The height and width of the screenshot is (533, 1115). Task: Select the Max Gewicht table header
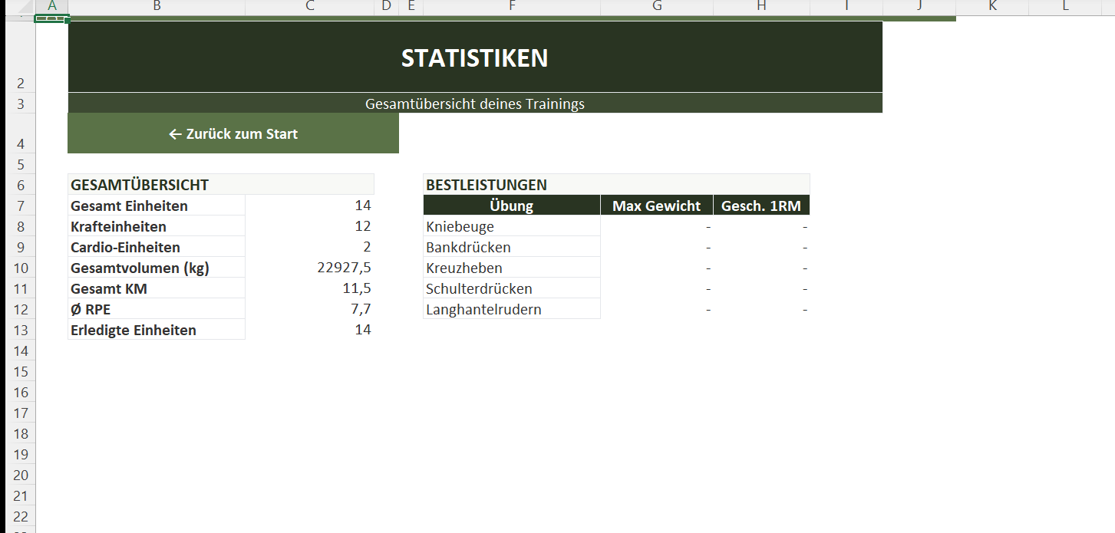tap(656, 206)
